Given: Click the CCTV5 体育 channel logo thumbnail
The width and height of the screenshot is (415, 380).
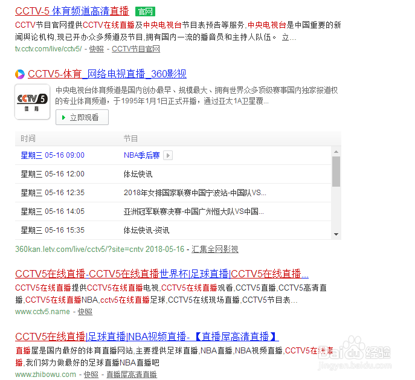Looking at the screenshot, I should (32, 102).
